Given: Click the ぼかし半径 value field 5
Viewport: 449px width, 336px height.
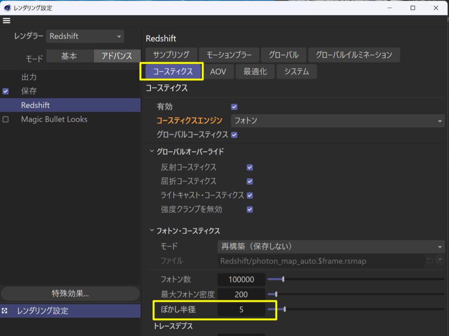Looking at the screenshot, I should [242, 309].
